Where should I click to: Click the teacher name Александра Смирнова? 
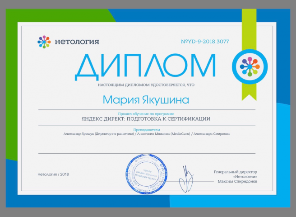[x=212, y=134]
